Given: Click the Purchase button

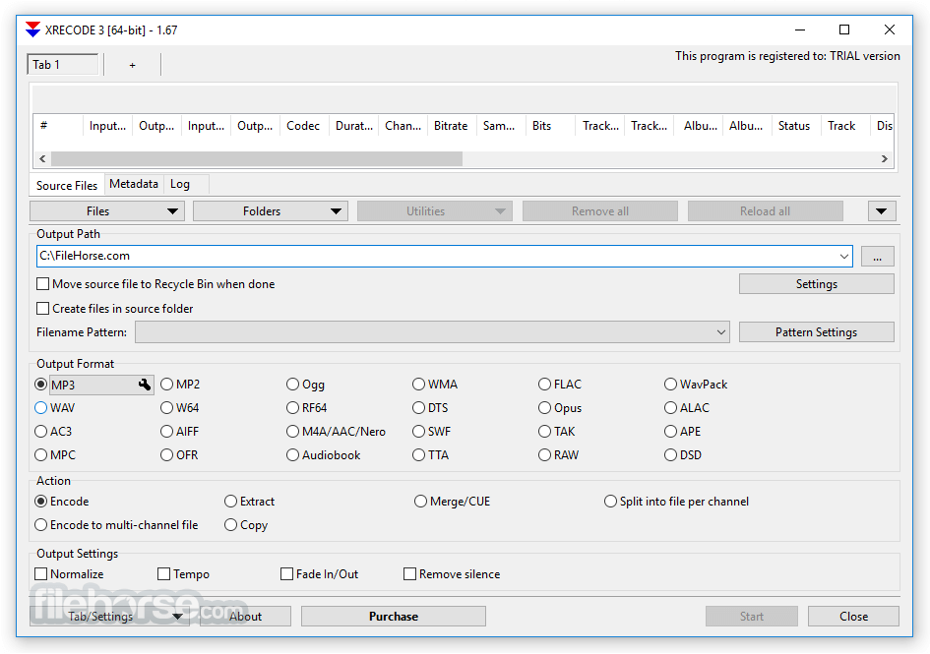Looking at the screenshot, I should (x=394, y=616).
